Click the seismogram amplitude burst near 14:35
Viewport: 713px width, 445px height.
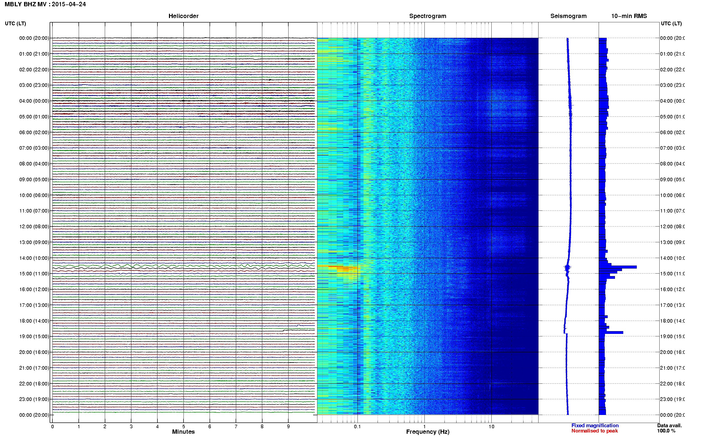[567, 268]
